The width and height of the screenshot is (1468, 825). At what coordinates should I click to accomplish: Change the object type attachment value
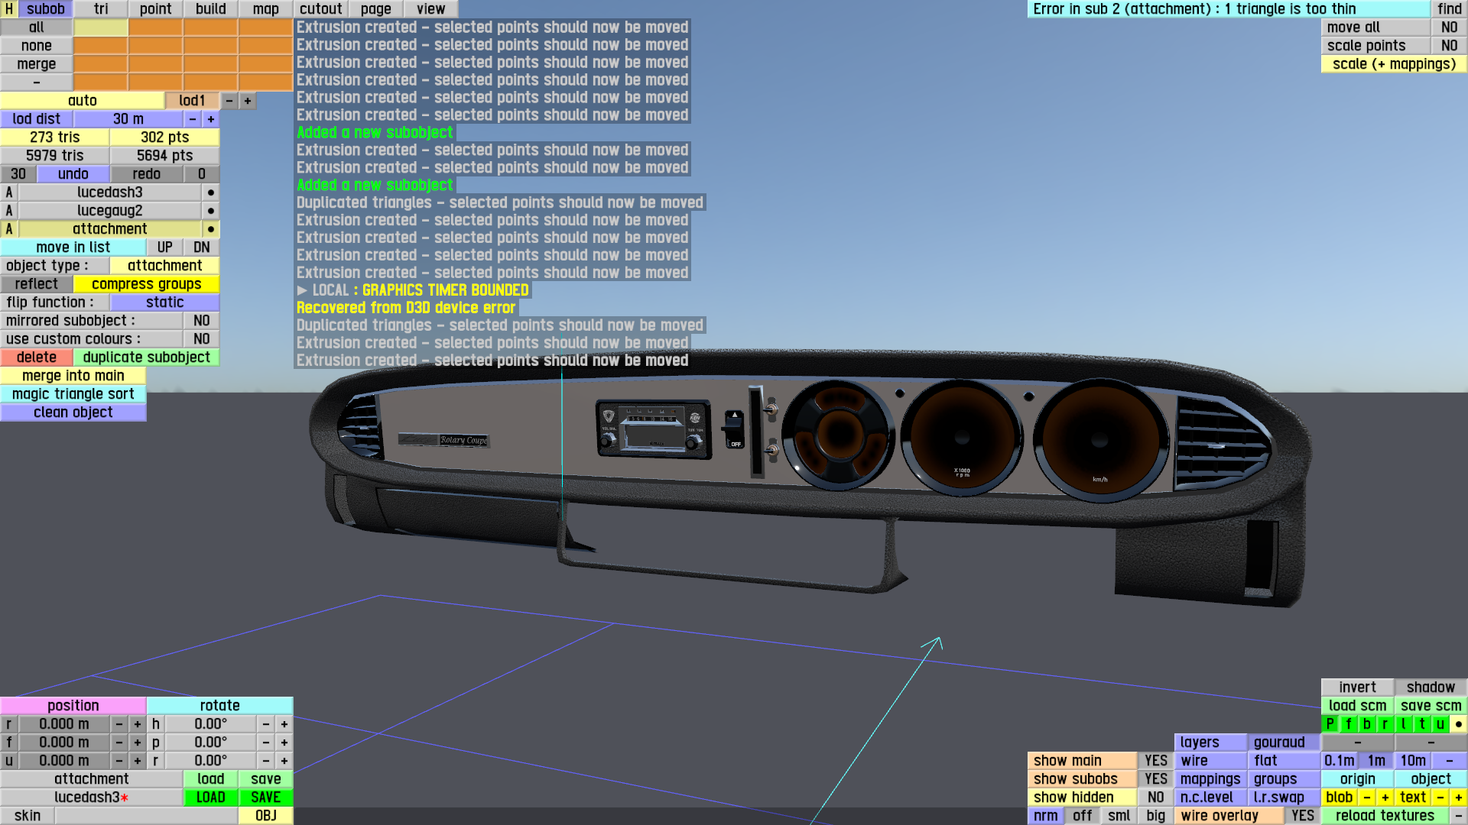[164, 266]
